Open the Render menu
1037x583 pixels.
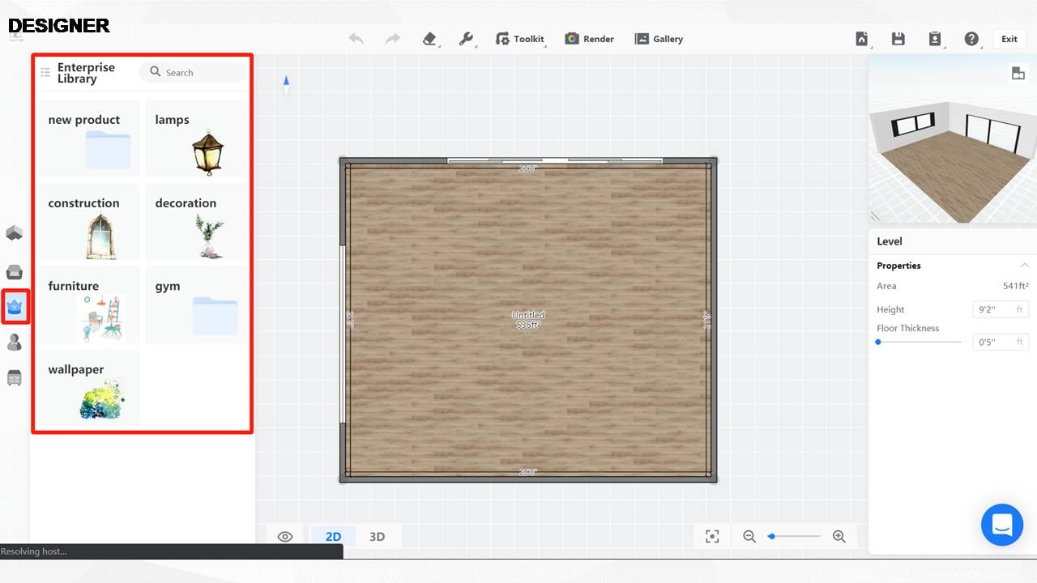(x=590, y=39)
